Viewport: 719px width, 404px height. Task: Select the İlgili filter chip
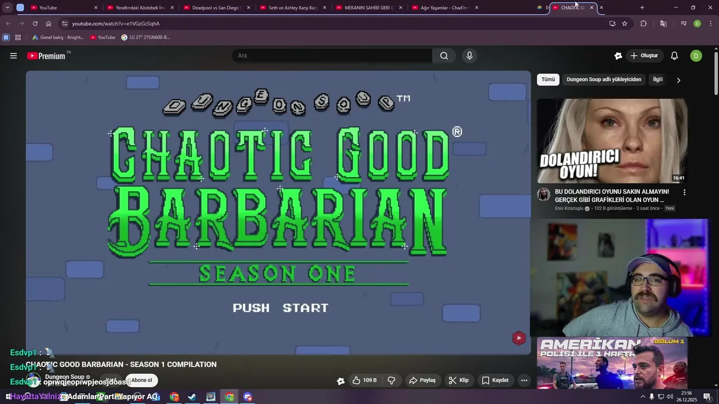click(x=658, y=80)
